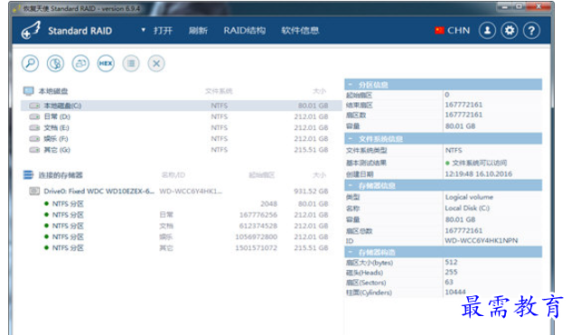Click the Heads value 255
The height and width of the screenshot is (335, 571).
pyautogui.click(x=451, y=272)
